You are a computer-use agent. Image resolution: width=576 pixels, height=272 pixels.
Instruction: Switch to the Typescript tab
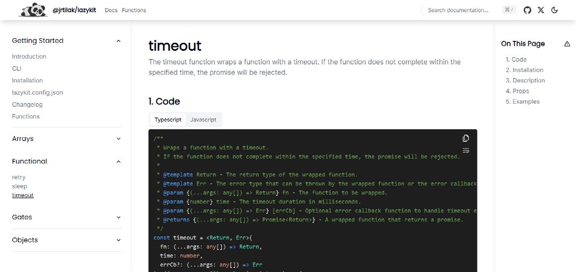pos(168,120)
